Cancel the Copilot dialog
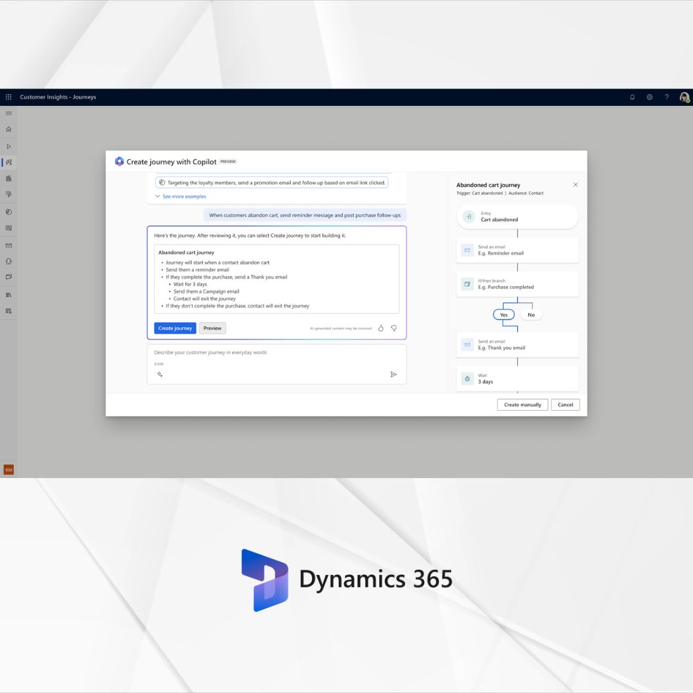The image size is (693, 693). 565,404
